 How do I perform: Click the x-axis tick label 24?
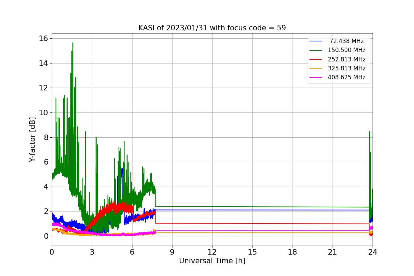pos(372,252)
